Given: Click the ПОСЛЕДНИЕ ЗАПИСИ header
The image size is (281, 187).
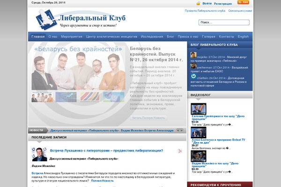Looking at the screenshot, I should click(49, 137).
